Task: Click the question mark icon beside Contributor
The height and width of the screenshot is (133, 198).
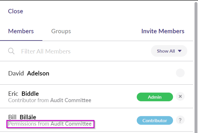Action: coord(180,120)
